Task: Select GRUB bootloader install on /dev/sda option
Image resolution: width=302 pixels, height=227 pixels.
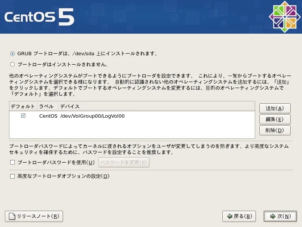Action: 12,54
